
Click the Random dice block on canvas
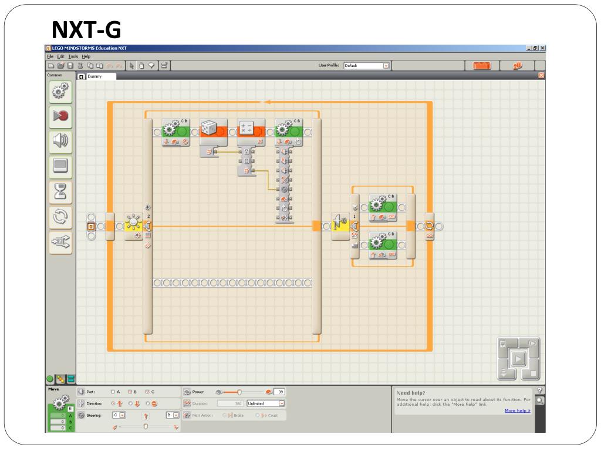214,132
